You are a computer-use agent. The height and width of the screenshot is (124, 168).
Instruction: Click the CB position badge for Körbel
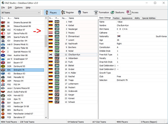pyautogui.click(x=57, y=25)
